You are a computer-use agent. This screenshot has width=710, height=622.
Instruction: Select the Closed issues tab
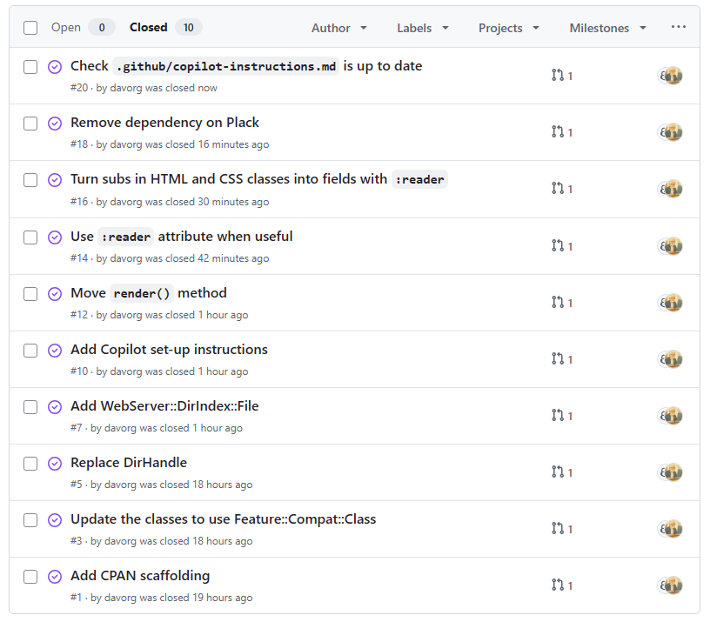point(149,27)
